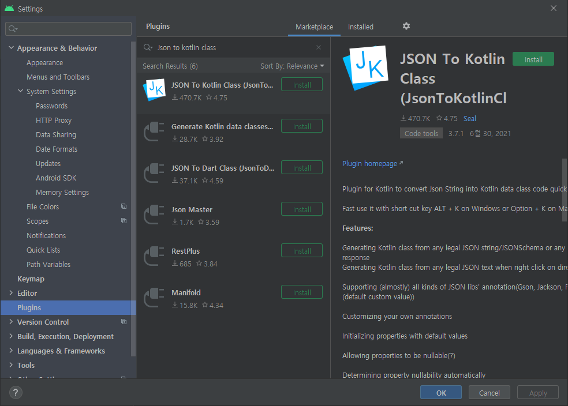Clear the plugin search with X icon
The image size is (568, 406).
point(319,47)
